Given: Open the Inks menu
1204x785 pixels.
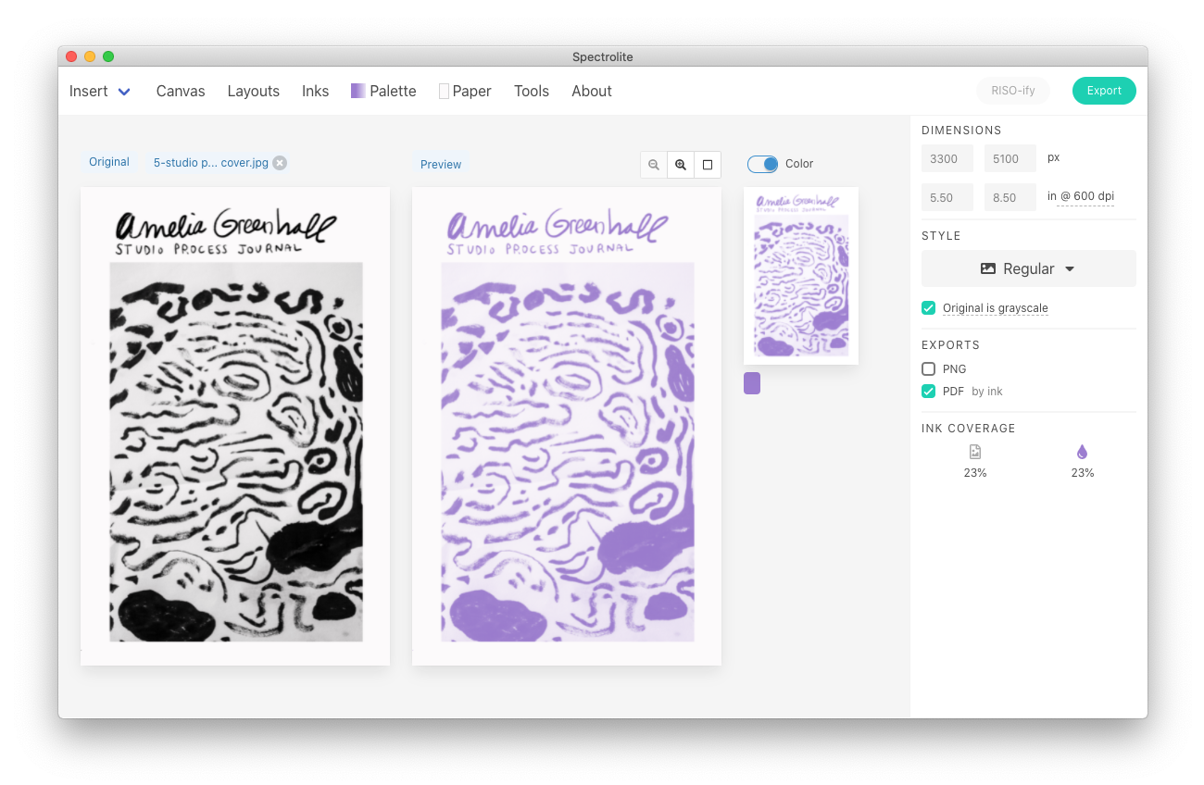Looking at the screenshot, I should (316, 91).
